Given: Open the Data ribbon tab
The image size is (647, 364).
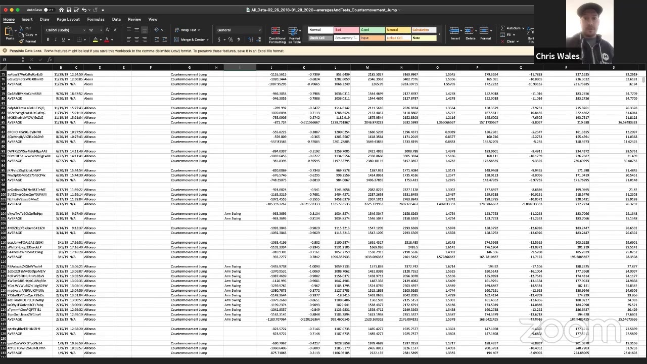Looking at the screenshot, I should [x=116, y=19].
